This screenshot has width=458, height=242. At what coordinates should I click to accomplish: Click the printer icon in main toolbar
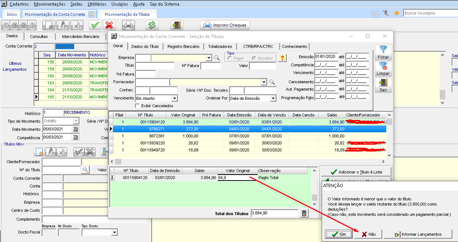pos(129,25)
